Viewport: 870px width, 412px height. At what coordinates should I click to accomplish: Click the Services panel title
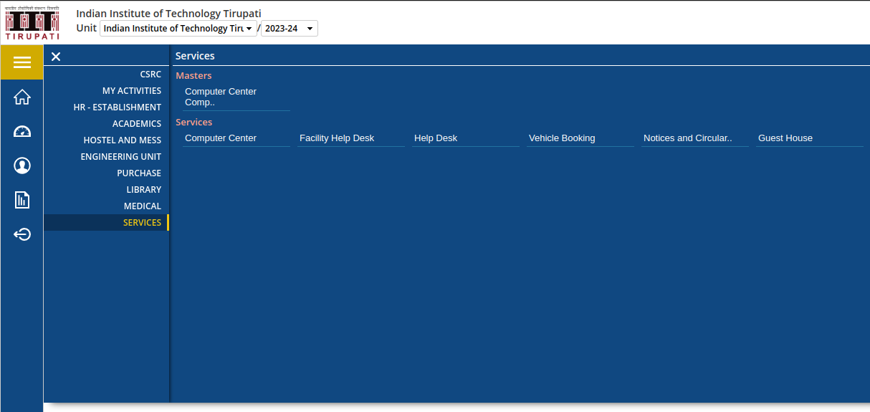pos(195,56)
